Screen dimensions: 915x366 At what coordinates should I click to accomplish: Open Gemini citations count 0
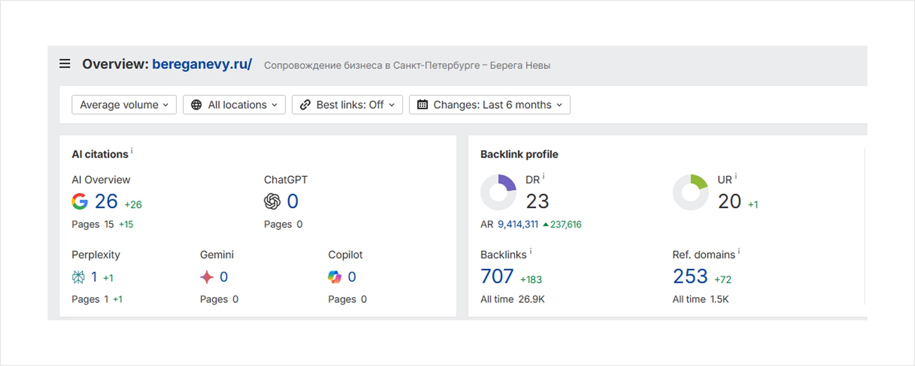click(224, 277)
